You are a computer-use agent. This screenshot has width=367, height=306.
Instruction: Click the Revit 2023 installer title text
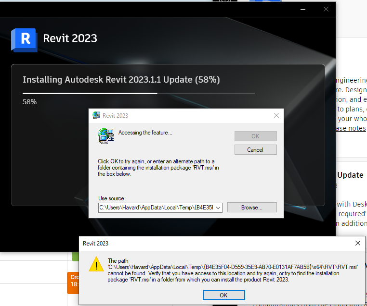point(70,38)
